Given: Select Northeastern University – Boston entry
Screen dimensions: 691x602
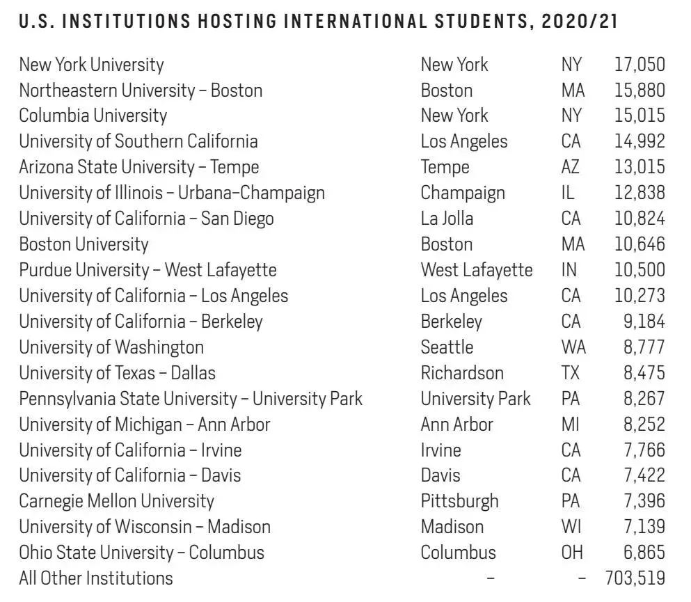Looking at the screenshot, I should click(x=141, y=90).
